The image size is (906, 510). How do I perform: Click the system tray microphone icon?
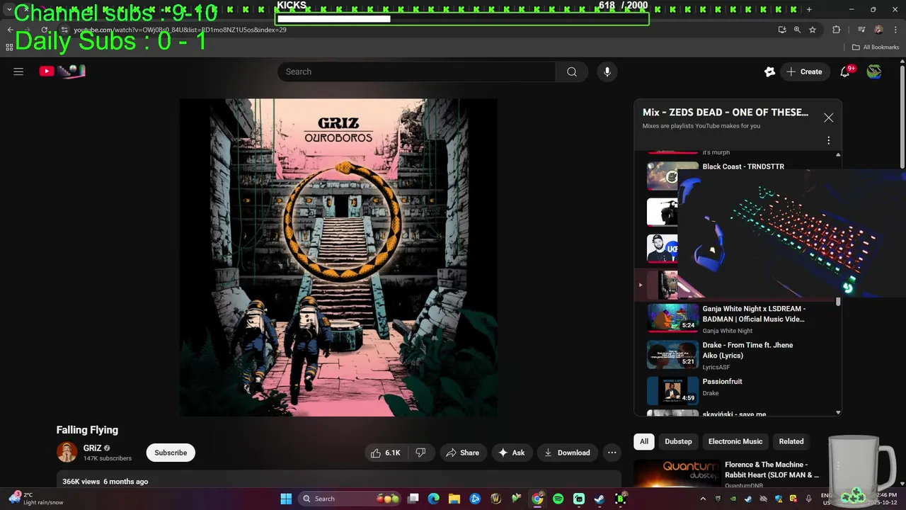click(809, 499)
